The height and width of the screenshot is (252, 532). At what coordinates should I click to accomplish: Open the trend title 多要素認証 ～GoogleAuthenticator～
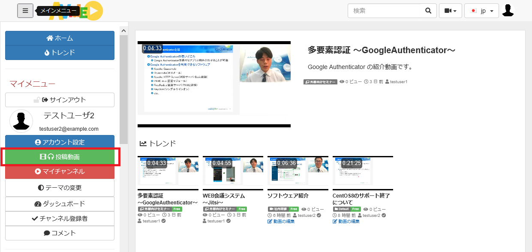168,199
